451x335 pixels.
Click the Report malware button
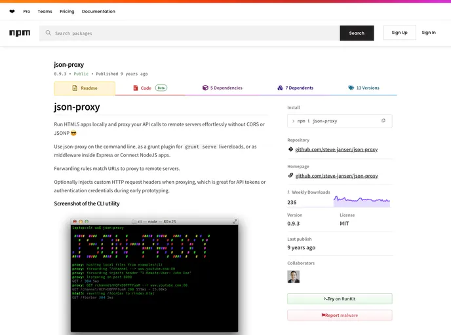tap(340, 315)
